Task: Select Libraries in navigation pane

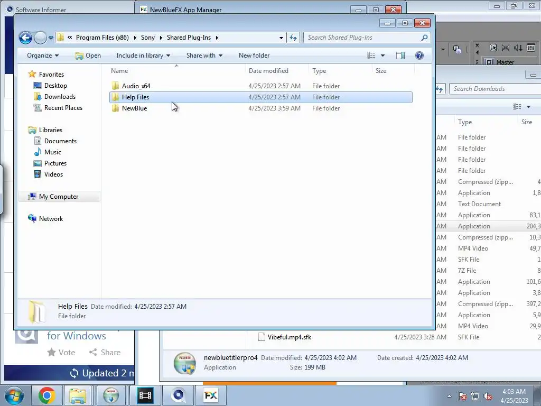Action: click(x=50, y=130)
